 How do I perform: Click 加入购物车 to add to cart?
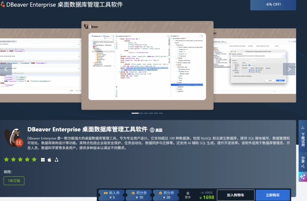(x=235, y=195)
